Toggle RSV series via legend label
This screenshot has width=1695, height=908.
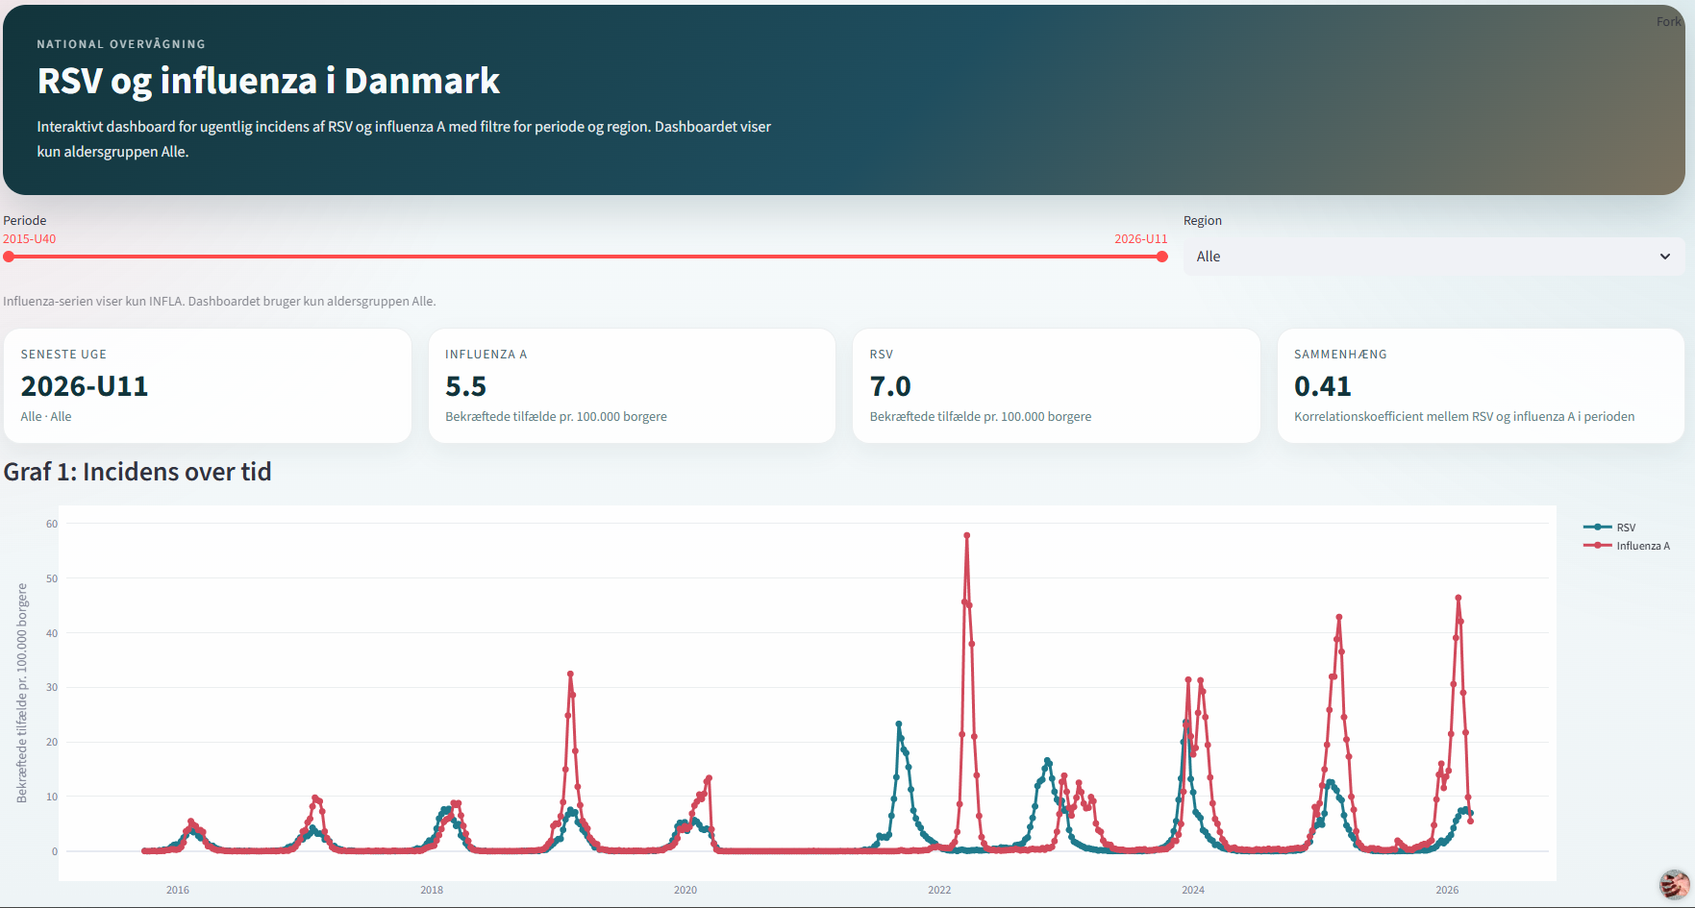(x=1626, y=528)
